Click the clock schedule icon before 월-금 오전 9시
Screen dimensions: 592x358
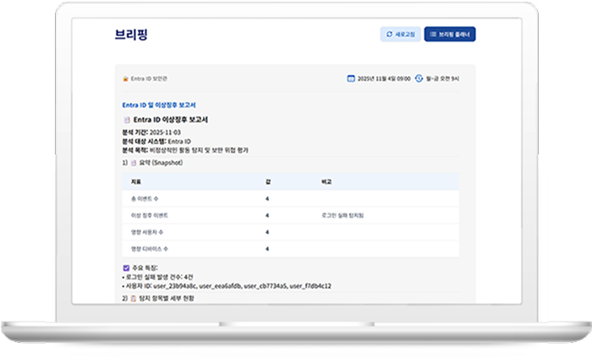tap(419, 79)
